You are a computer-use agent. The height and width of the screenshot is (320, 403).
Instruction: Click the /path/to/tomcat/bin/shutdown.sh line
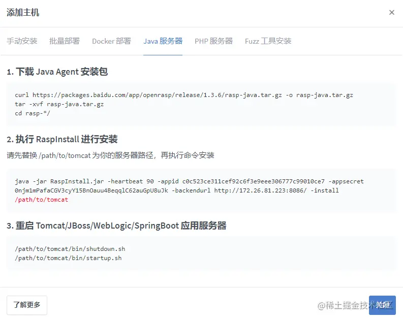[70, 249]
